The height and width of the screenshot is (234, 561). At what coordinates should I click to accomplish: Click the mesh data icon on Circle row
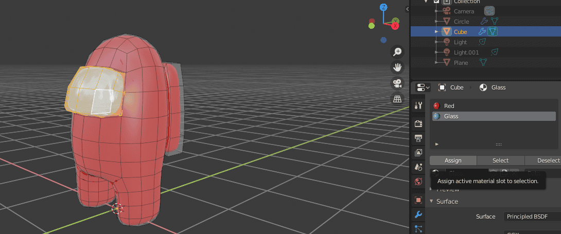495,22
